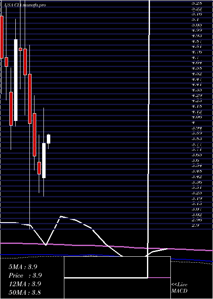
Task: Click the 4.29 price axis label
Action: tap(197, 95)
